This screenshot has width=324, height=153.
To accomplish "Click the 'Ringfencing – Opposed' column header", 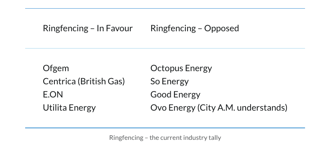I will click(x=195, y=28).
